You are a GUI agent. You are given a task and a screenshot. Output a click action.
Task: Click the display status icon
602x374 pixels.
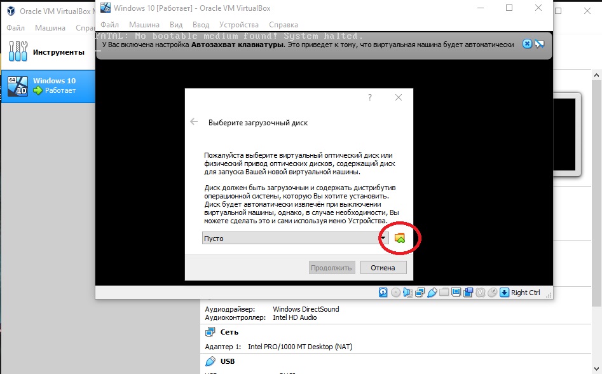coord(456,293)
